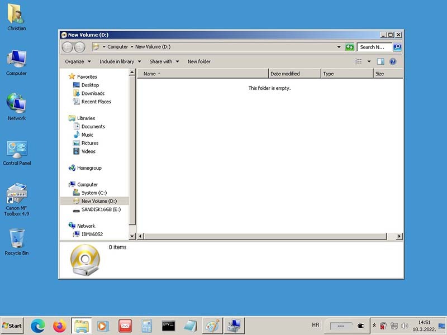Click the Change your view icon

[x=359, y=61]
